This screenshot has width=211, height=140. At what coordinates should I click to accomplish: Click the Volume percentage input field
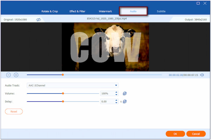coord(108,94)
